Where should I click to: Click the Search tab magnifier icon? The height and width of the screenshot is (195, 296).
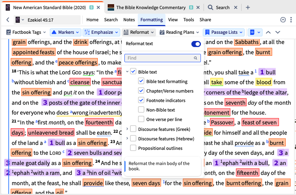coord(210,8)
